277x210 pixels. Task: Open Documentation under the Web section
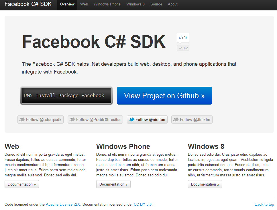tap(22, 184)
